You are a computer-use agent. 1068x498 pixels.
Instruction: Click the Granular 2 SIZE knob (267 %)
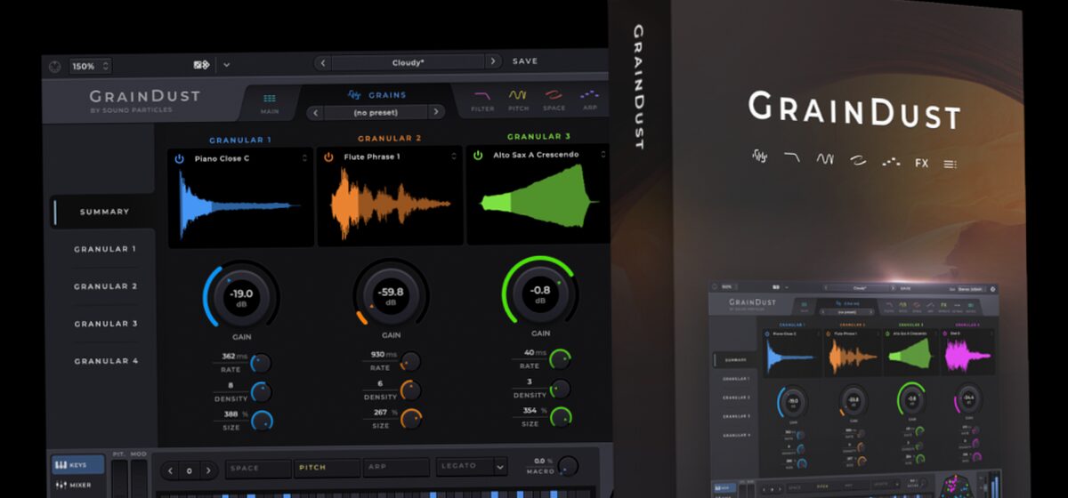coord(411,419)
